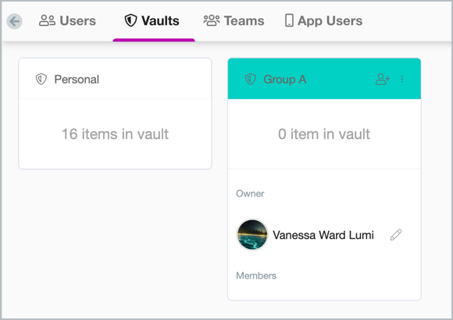Screen dimensions: 453x320
Task: Click Vanessa Ward Lumi's avatar
Action: (252, 234)
